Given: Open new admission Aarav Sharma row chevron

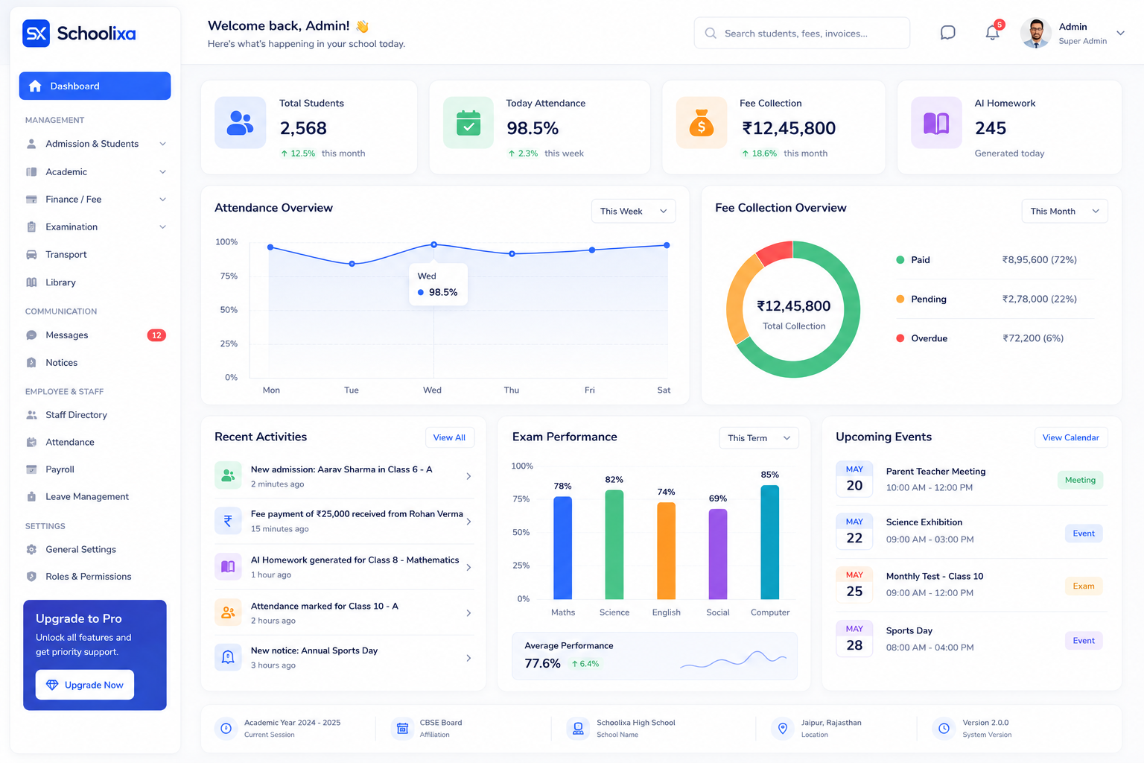Looking at the screenshot, I should pyautogui.click(x=468, y=476).
